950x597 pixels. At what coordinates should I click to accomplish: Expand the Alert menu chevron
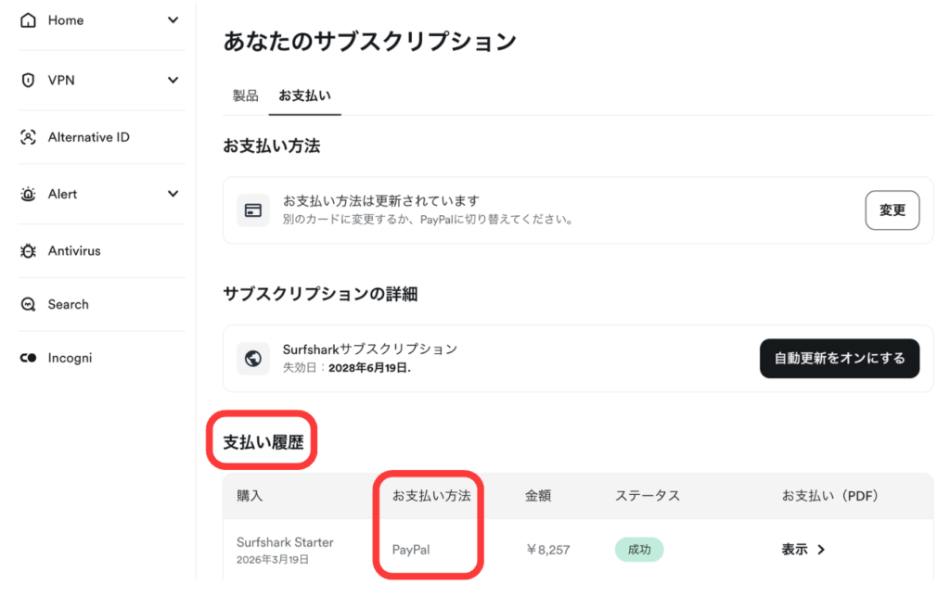(x=173, y=194)
